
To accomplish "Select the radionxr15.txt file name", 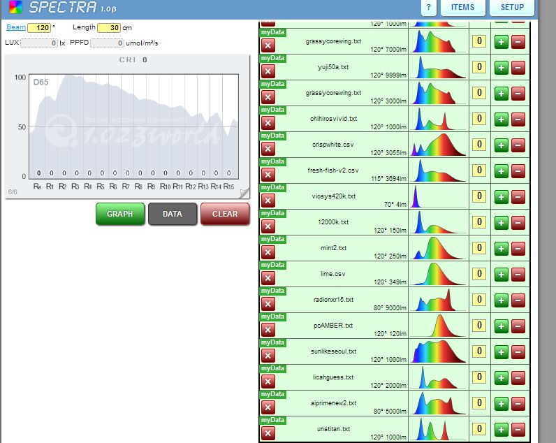I will pos(333,300).
